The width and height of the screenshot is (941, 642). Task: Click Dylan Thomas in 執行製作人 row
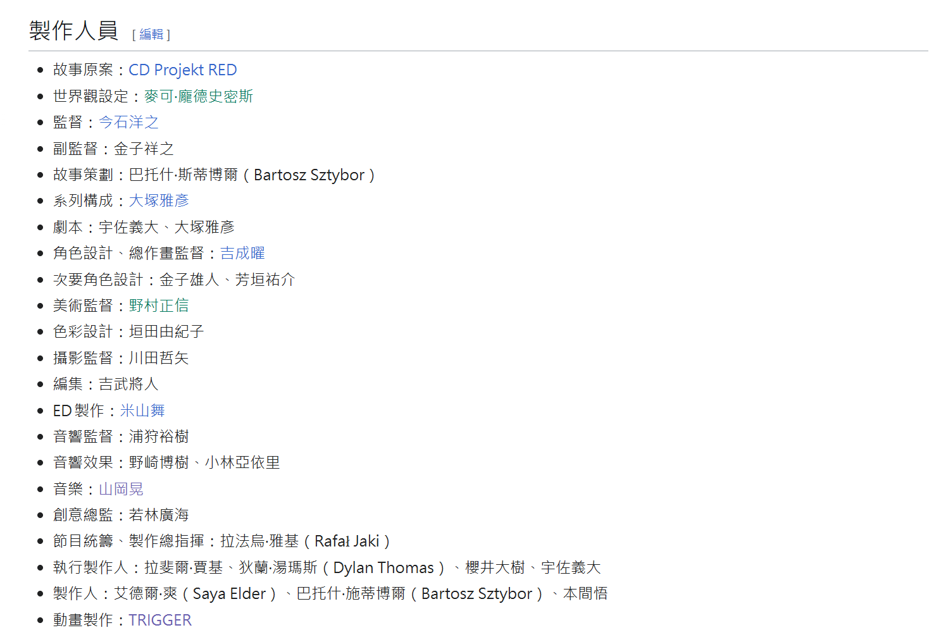(x=383, y=567)
